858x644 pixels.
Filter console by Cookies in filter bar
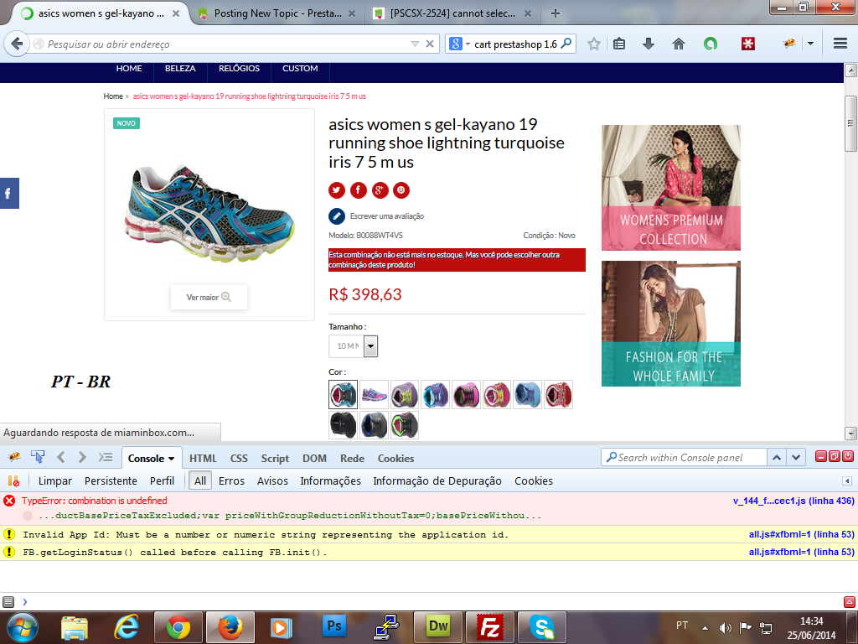534,480
